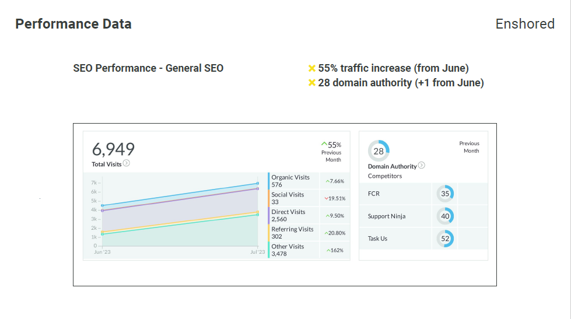This screenshot has width=571, height=319.
Task: Click the Support Ninja competitor name
Action: [x=386, y=216]
